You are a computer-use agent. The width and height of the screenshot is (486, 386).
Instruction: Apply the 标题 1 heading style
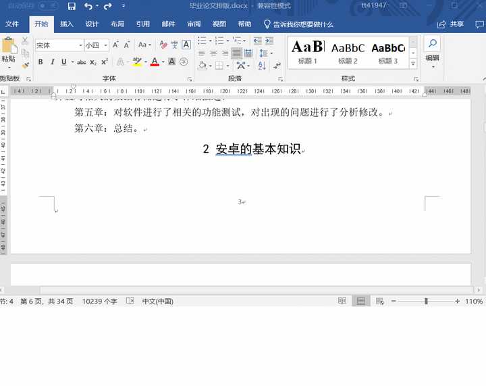tap(308, 52)
